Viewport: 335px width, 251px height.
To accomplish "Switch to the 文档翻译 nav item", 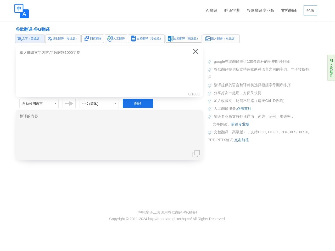I will coord(289,10).
